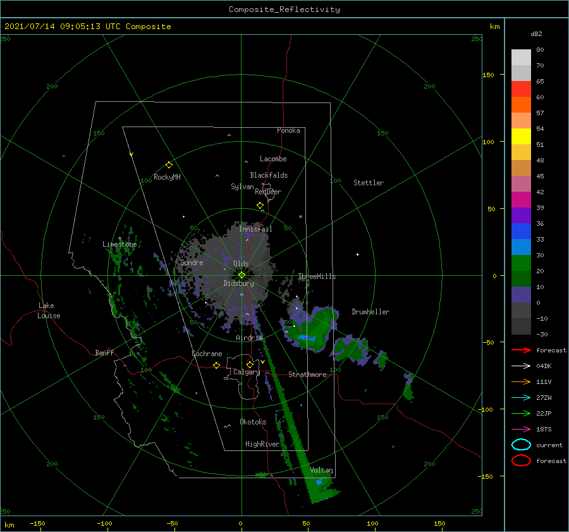Viewport: 569px width, 532px height.
Task: Click the yellow diamond marker under Cochrane
Action: pyautogui.click(x=217, y=365)
